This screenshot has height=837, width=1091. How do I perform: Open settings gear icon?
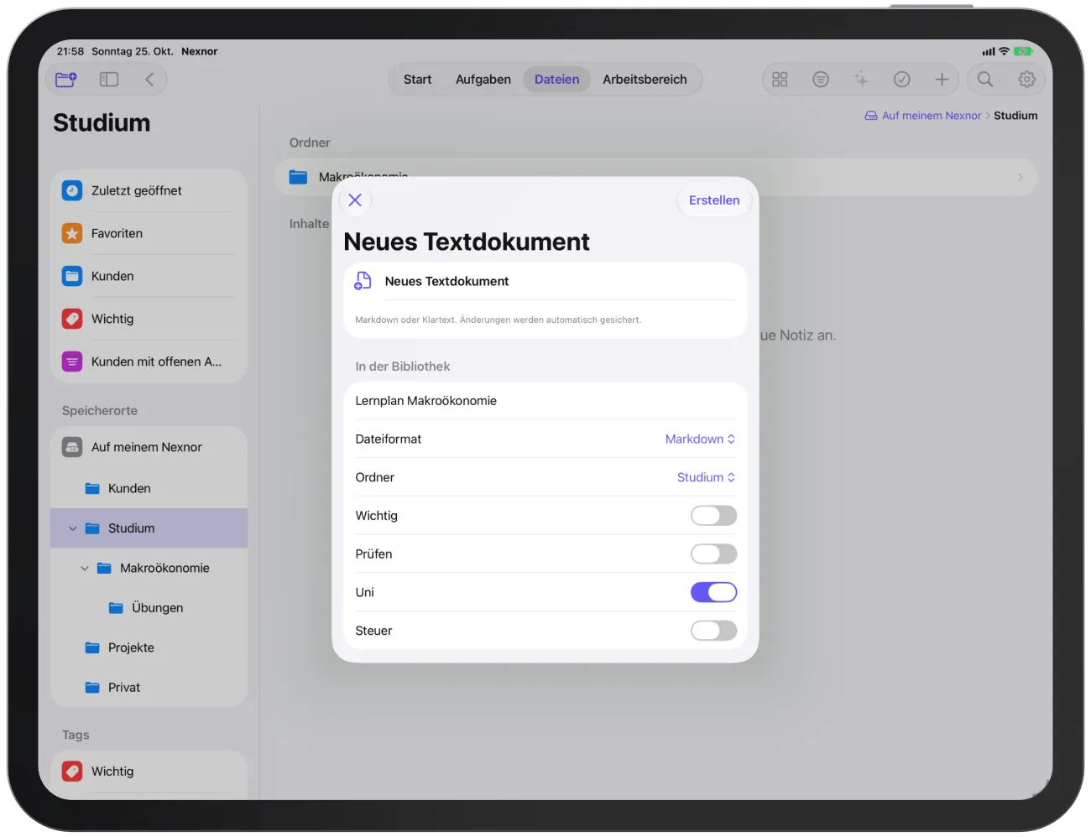(x=1026, y=80)
